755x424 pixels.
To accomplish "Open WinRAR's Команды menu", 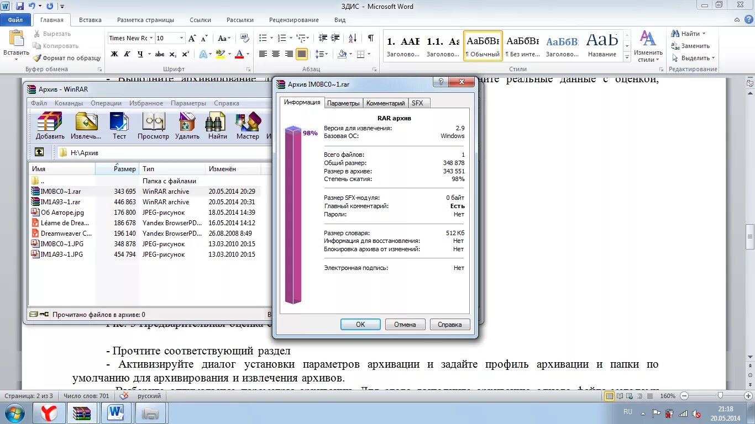I will (69, 103).
